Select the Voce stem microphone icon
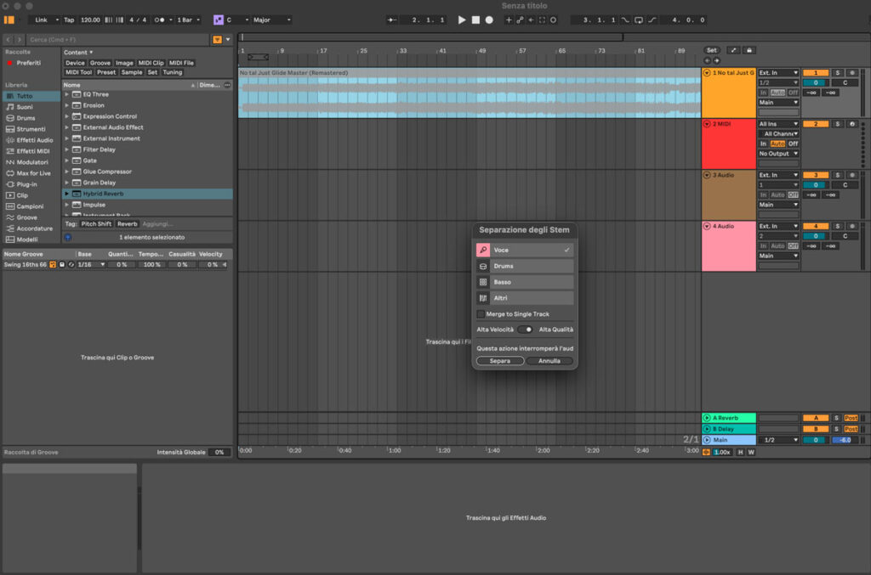This screenshot has width=871, height=575. point(483,250)
